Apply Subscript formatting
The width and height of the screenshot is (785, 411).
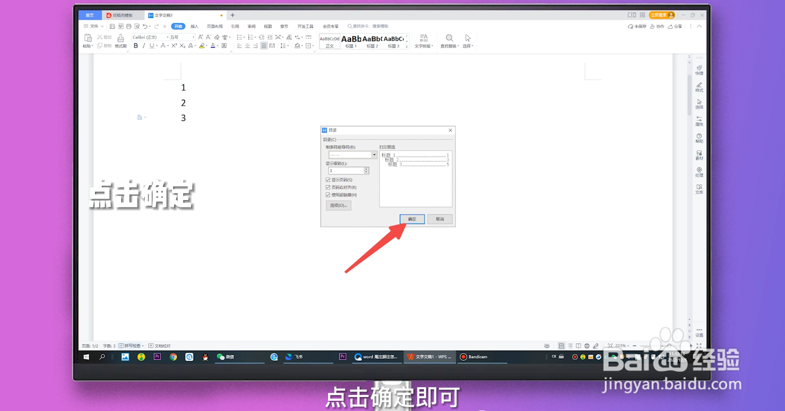coord(182,46)
